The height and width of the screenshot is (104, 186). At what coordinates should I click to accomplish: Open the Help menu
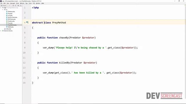pyautogui.click(x=43, y=3)
